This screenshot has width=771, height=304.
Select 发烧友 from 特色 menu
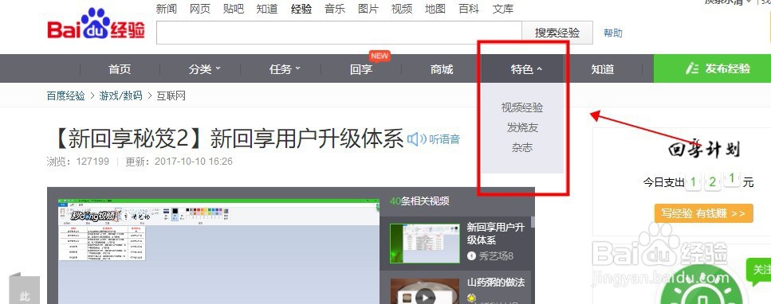(522, 127)
